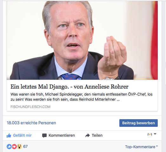Viewport: 166px width, 152px height.
Task: Open the post-as-identity dropdown arrow
Action: (x=155, y=134)
